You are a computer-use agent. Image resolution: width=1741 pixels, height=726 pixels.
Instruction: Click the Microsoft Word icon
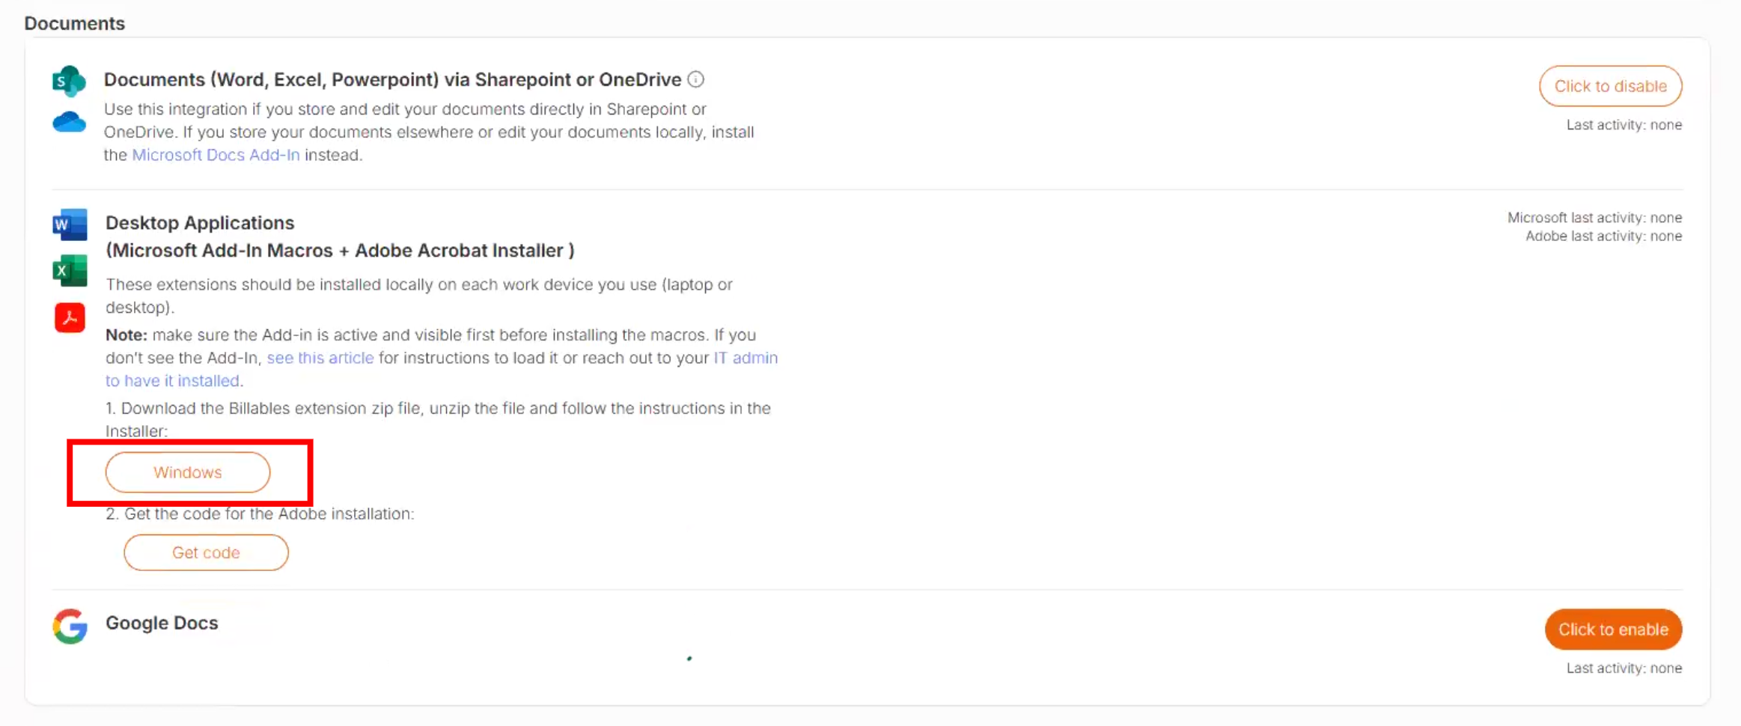pos(70,225)
